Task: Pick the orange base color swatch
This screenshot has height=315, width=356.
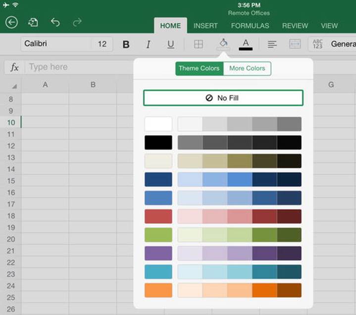Action: pos(158,290)
